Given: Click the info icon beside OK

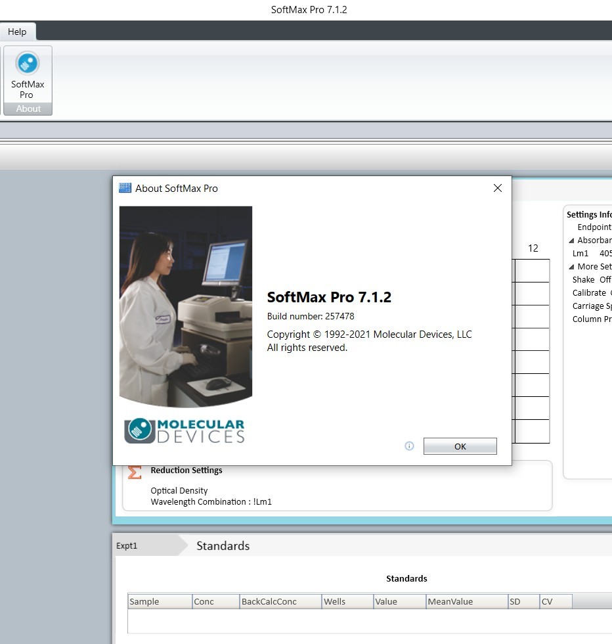Looking at the screenshot, I should coord(409,446).
